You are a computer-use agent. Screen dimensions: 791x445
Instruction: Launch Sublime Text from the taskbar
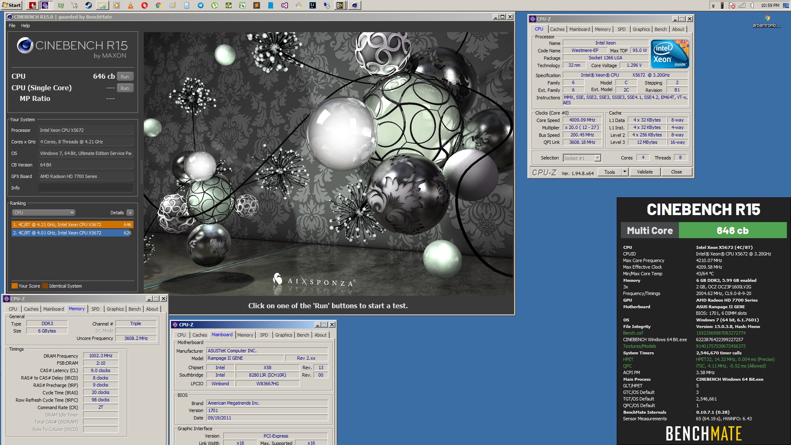257,5
